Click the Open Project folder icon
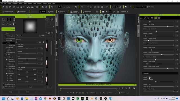 click(x=7, y=7)
